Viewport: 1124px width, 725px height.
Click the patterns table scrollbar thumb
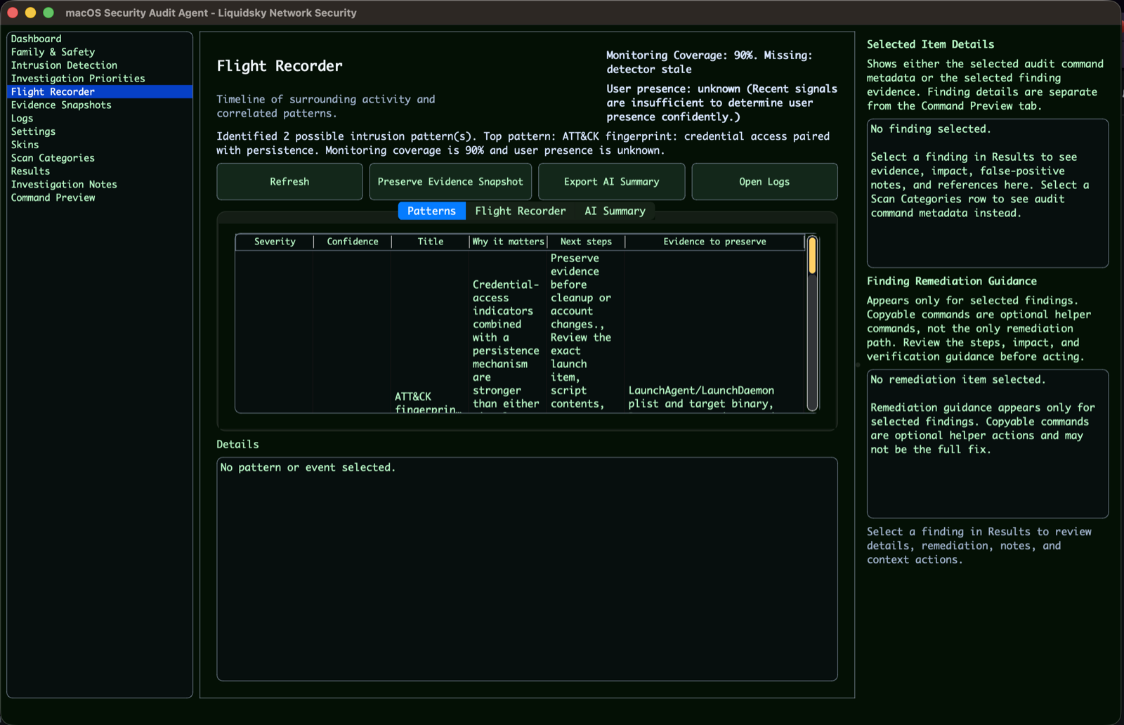click(x=812, y=256)
